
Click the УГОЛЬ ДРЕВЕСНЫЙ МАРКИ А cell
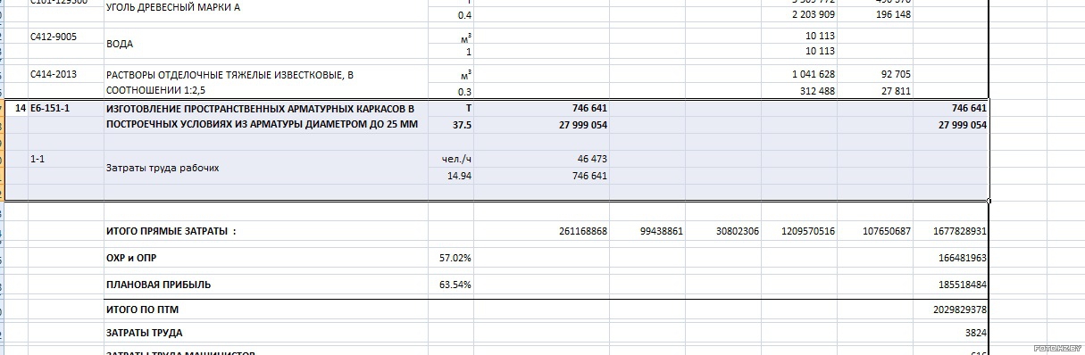coord(266,7)
